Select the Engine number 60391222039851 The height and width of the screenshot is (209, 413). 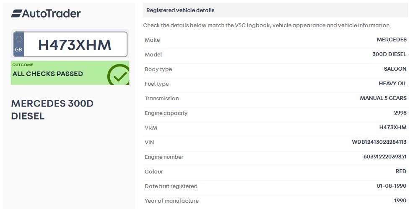[x=384, y=157]
